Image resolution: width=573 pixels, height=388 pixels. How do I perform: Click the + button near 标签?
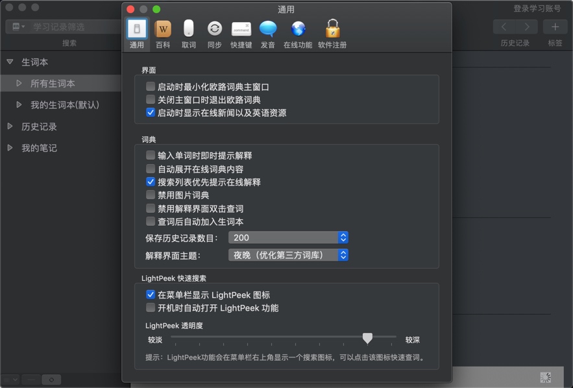(555, 27)
